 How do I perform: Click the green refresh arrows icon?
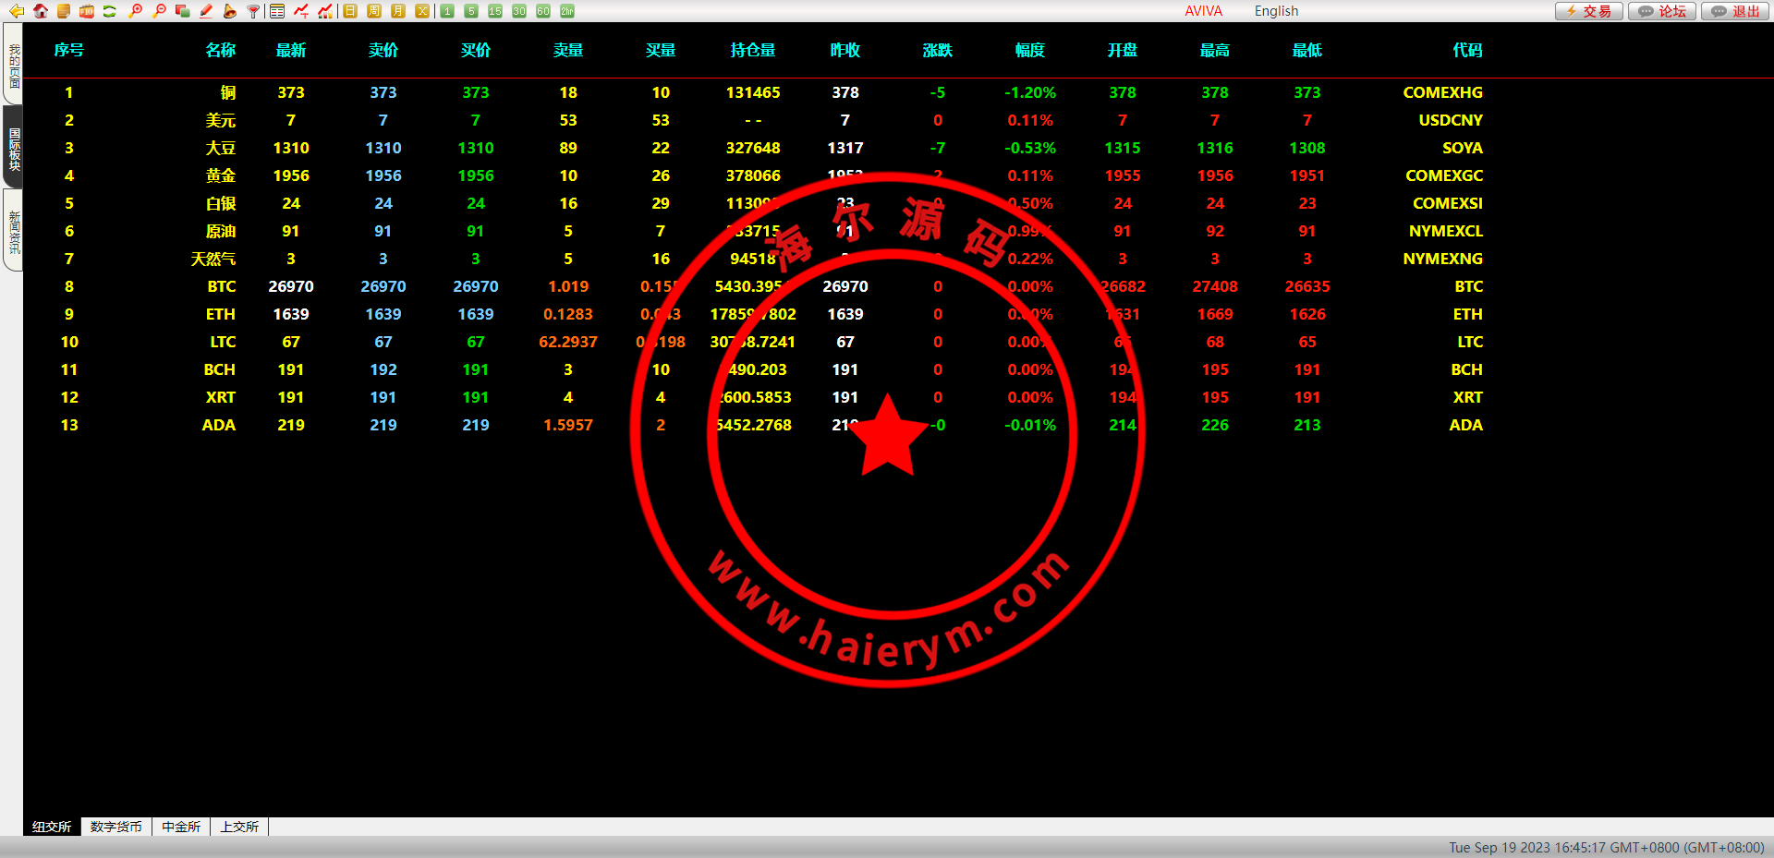pyautogui.click(x=110, y=11)
